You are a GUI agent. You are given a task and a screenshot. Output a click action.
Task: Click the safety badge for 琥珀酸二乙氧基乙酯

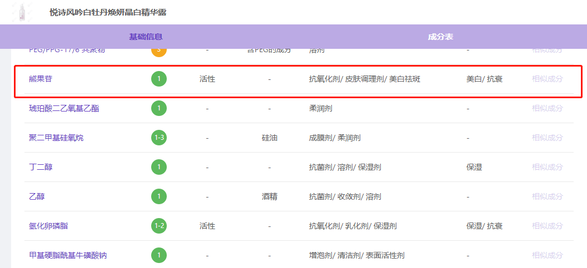(159, 108)
